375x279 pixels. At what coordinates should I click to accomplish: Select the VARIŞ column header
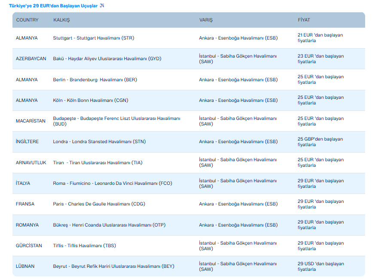[206, 20]
